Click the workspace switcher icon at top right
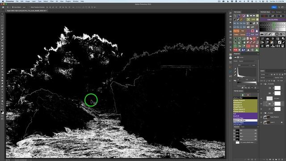286x161 pixels. point(282,7)
